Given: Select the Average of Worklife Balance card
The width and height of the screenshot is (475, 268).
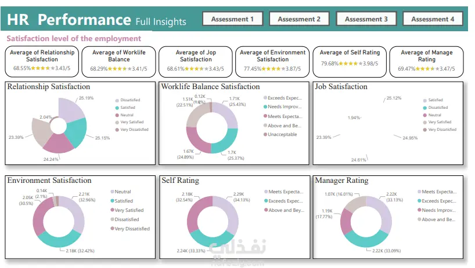Looking at the screenshot, I should (x=118, y=61).
